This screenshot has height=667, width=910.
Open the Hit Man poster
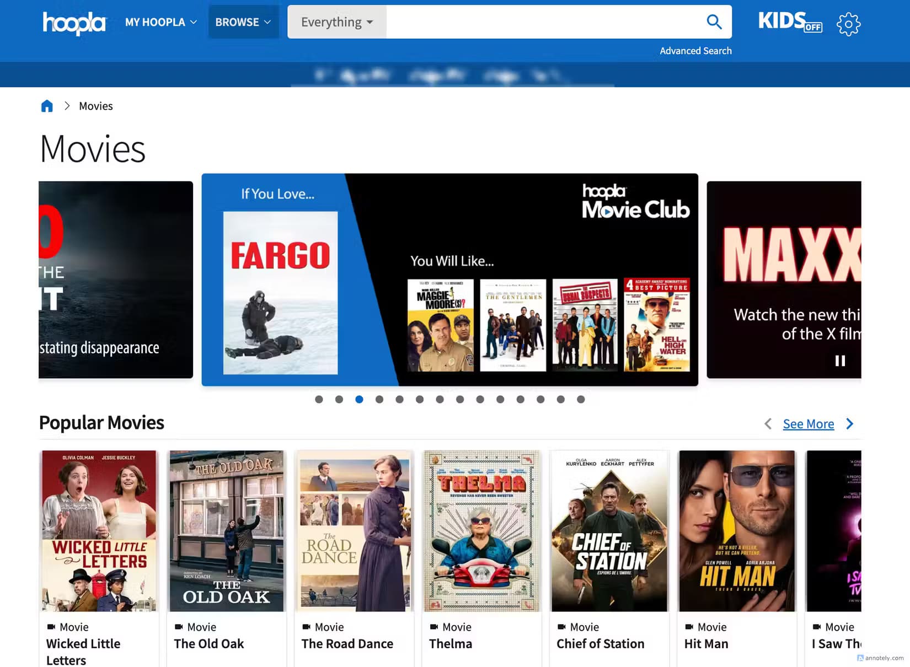[x=737, y=531]
